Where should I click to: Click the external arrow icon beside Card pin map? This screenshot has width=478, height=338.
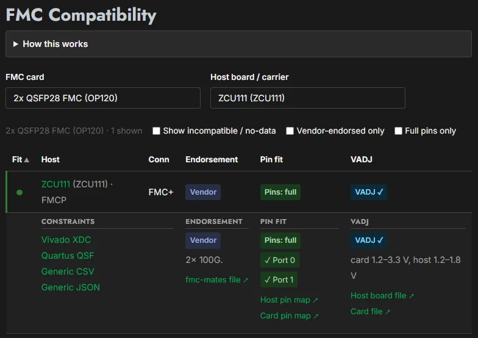click(316, 316)
